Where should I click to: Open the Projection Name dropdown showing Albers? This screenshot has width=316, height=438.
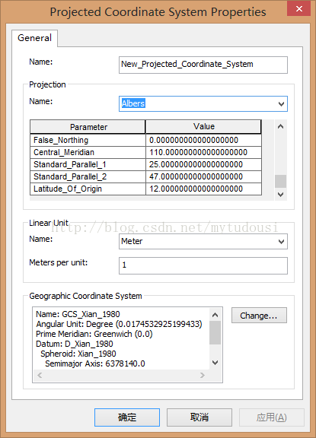click(203, 104)
